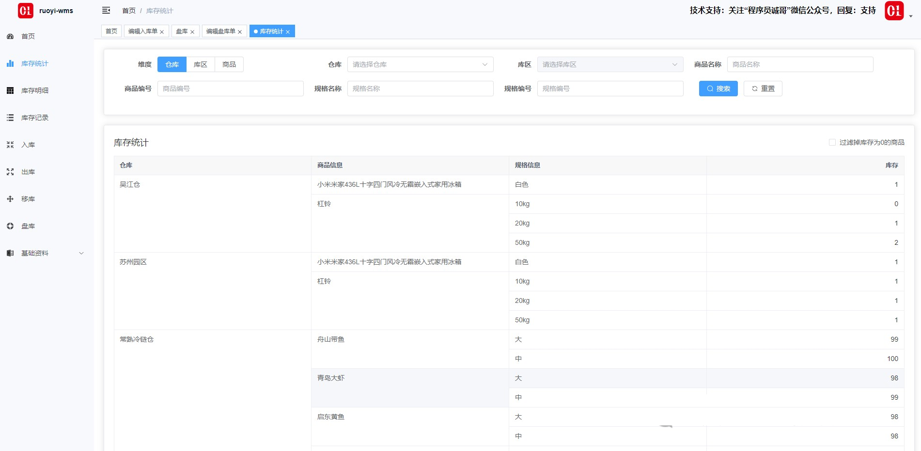The width and height of the screenshot is (921, 451).
Task: Click the 库存记录 list icon in sidebar
Action: coord(10,118)
